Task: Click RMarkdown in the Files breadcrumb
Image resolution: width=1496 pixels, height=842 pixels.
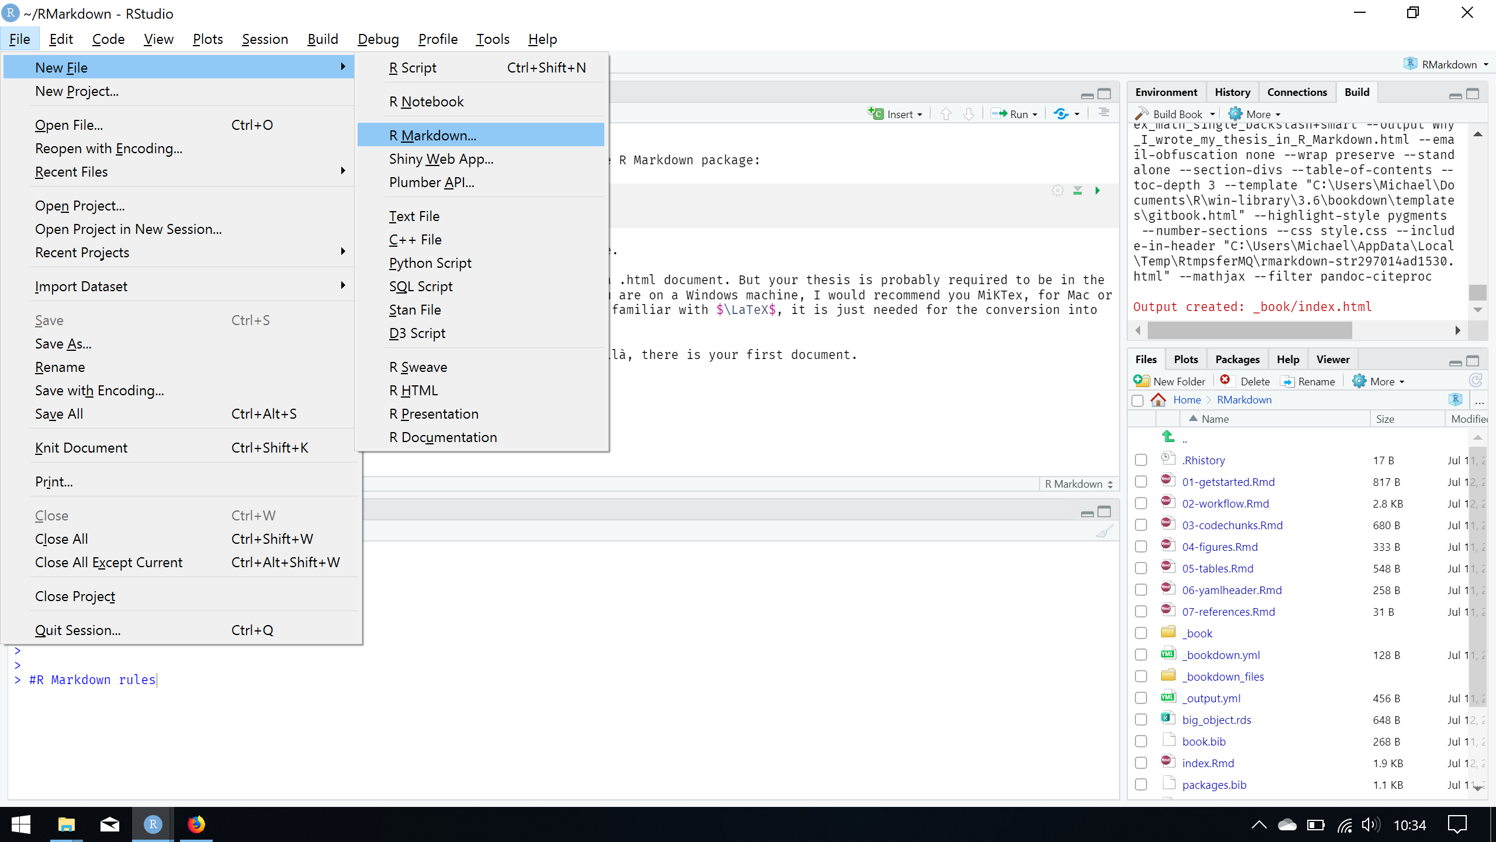Action: pos(1244,400)
